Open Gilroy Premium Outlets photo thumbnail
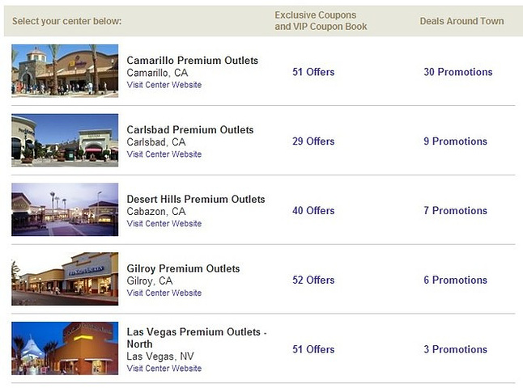523x388 pixels. (x=65, y=279)
